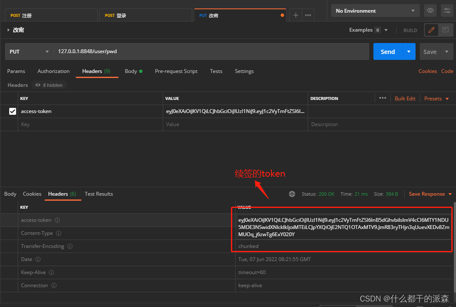Open Save Response dropdown
Image resolution: width=456 pixels, height=307 pixels.
coord(430,194)
